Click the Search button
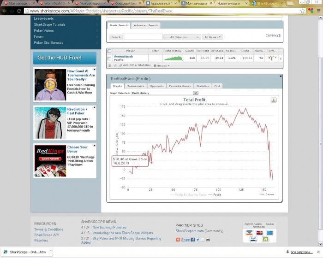323x258 pixels. point(116,37)
